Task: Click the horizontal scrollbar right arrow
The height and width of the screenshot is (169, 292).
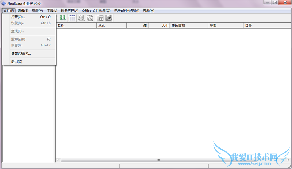Action: [288, 160]
